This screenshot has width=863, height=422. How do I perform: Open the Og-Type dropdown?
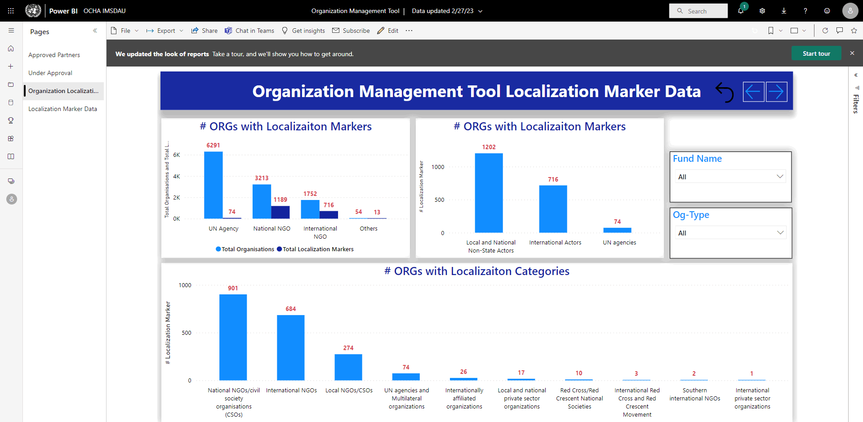730,233
